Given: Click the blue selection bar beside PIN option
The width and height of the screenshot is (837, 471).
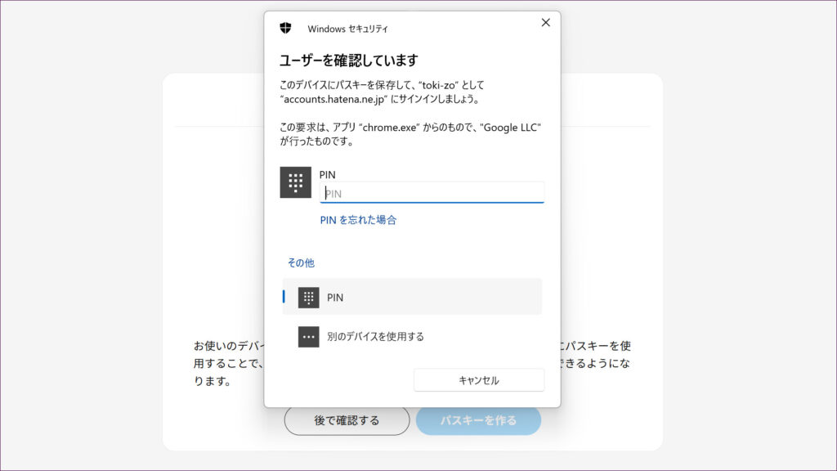Looking at the screenshot, I should pyautogui.click(x=284, y=297).
